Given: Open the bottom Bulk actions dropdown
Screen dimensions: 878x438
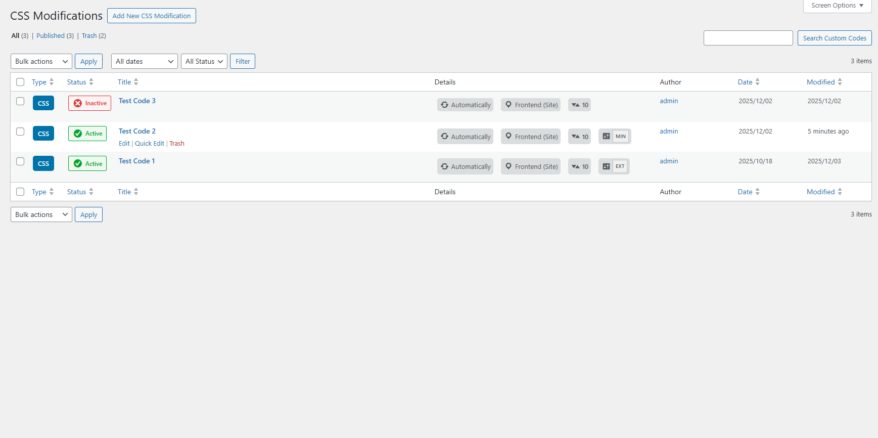Looking at the screenshot, I should pyautogui.click(x=41, y=214).
